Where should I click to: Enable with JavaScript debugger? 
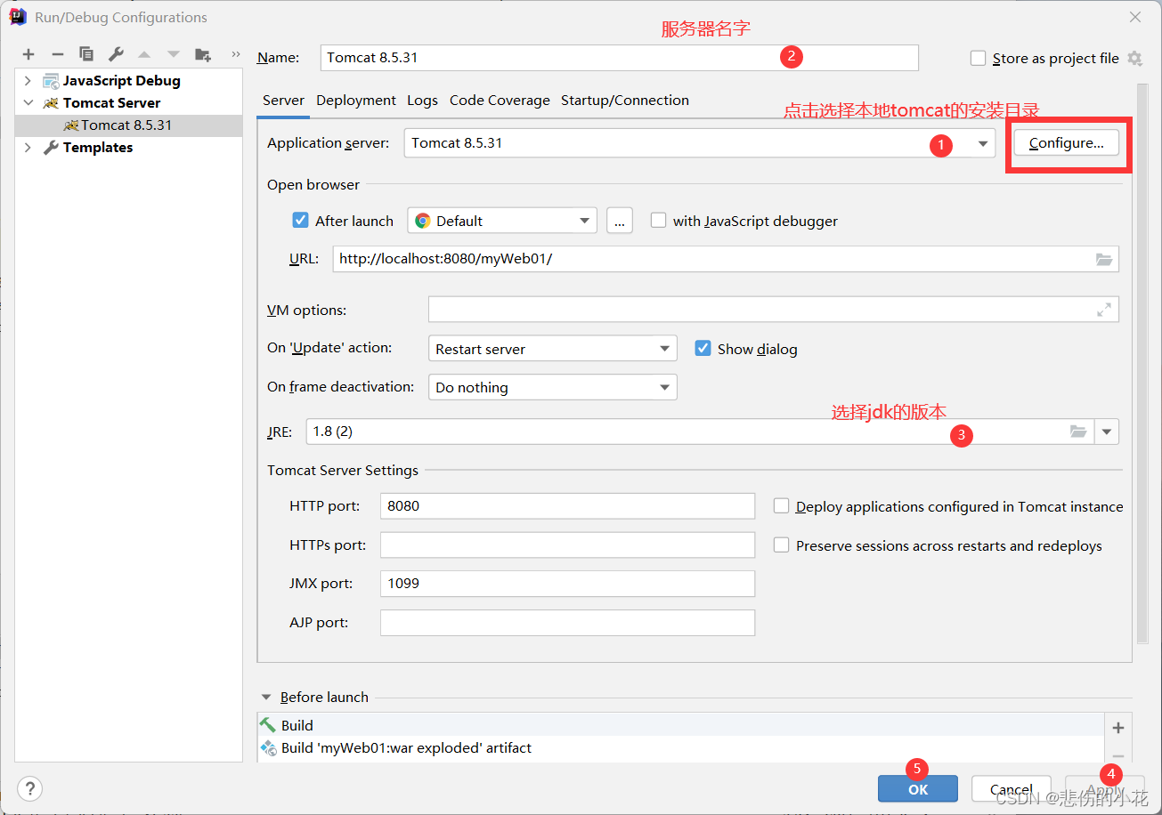pos(658,220)
